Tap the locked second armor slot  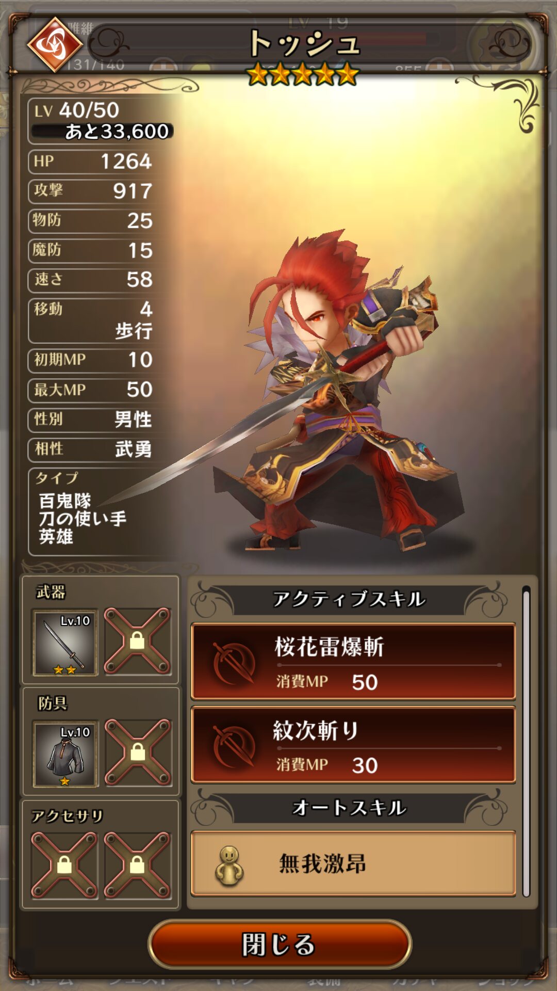pyautogui.click(x=138, y=753)
